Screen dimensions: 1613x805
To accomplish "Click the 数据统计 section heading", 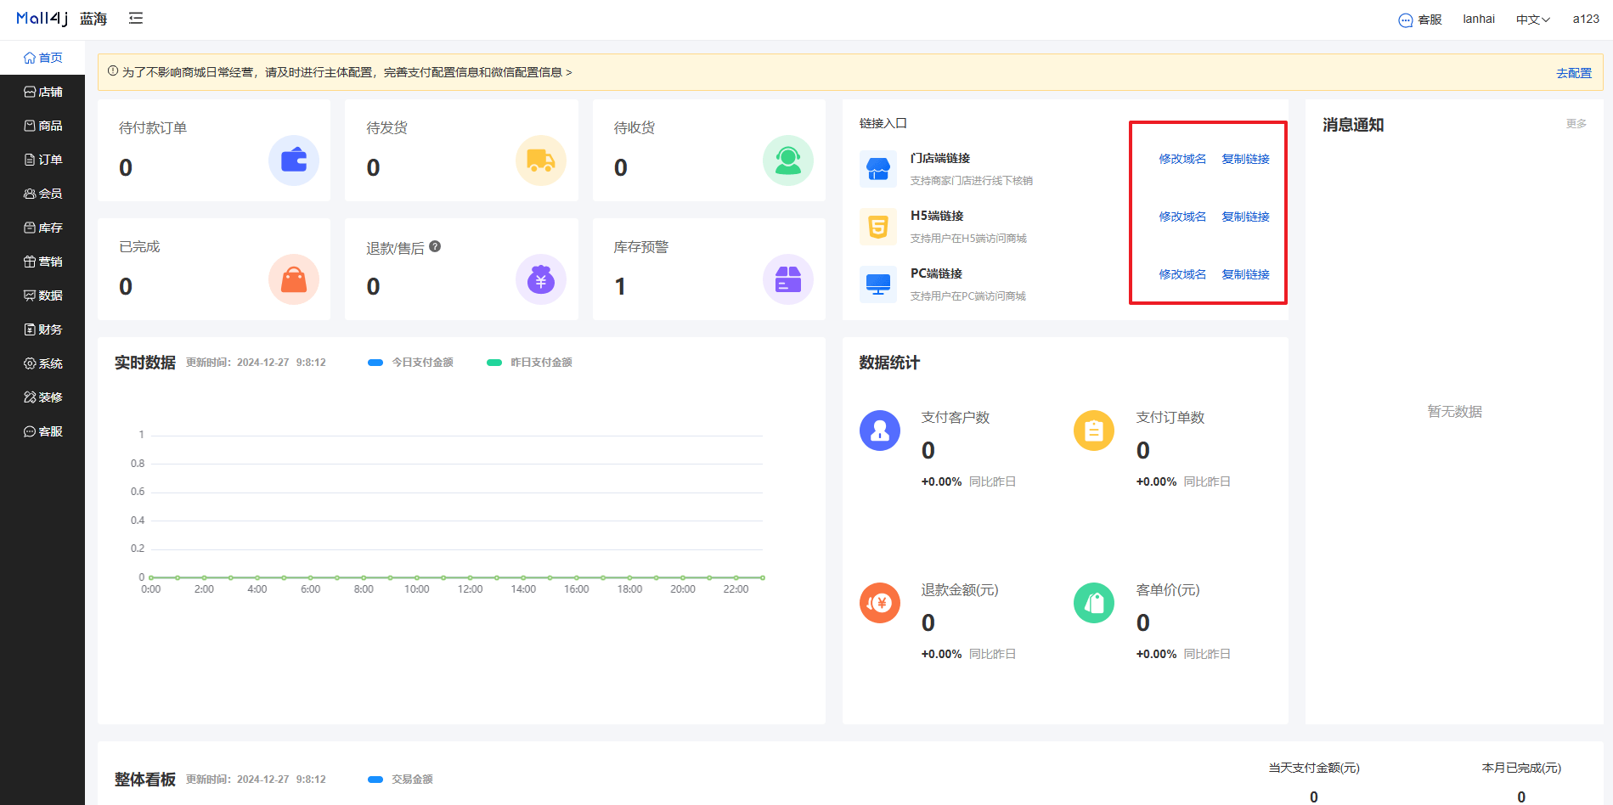I will click(x=889, y=363).
